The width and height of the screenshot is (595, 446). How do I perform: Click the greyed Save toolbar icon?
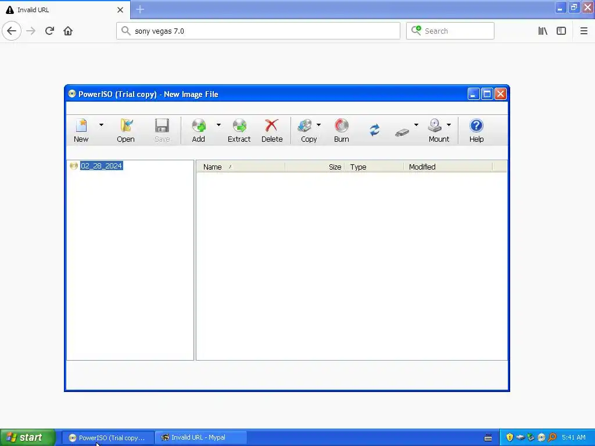pos(162,126)
